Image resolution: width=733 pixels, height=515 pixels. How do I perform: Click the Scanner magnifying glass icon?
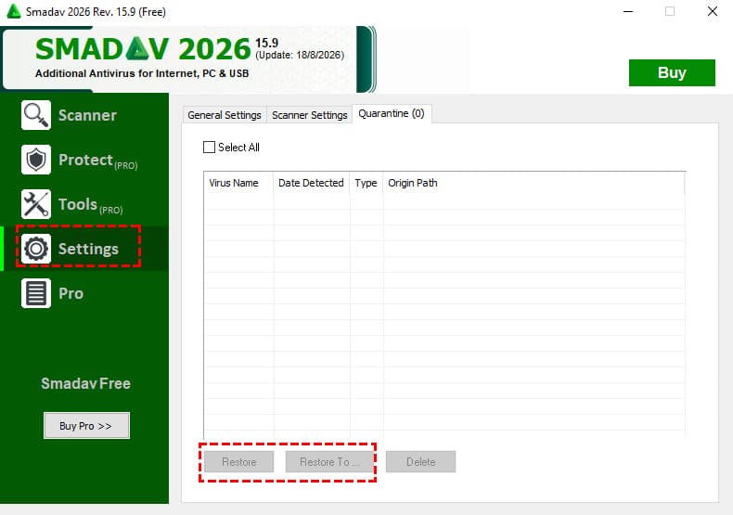(36, 115)
